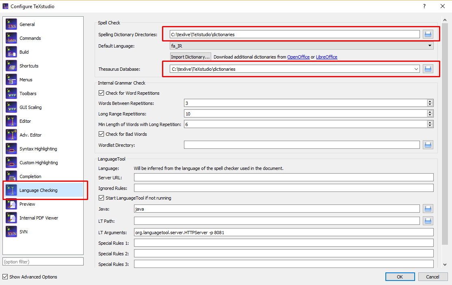The width and height of the screenshot is (452, 285).
Task: Click the scrollbar up arrow
Action: pos(445,20)
